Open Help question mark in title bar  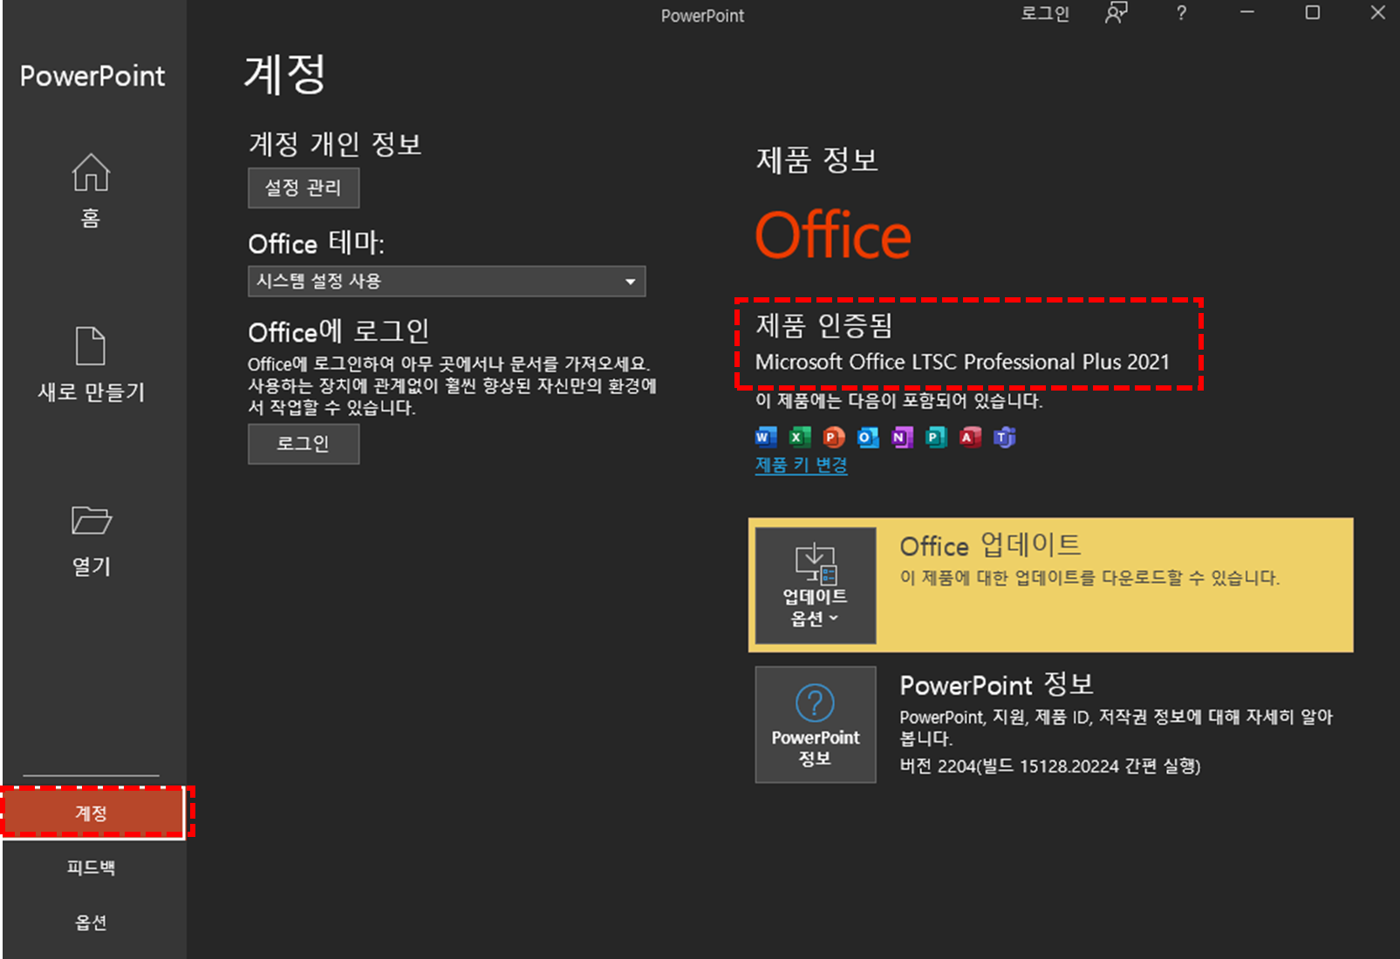coord(1181,13)
